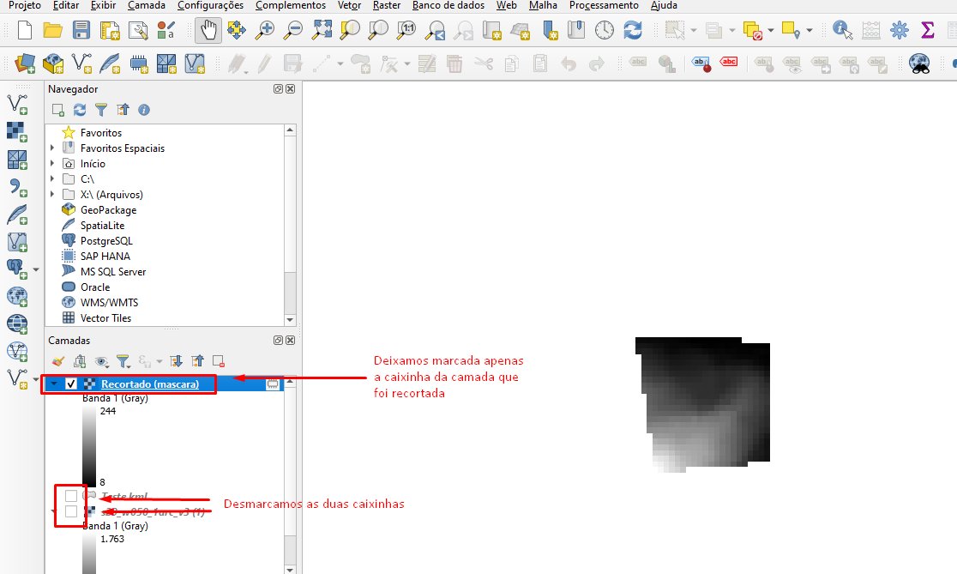Open temporal controller clock icon
This screenshot has height=574, width=957.
[605, 30]
